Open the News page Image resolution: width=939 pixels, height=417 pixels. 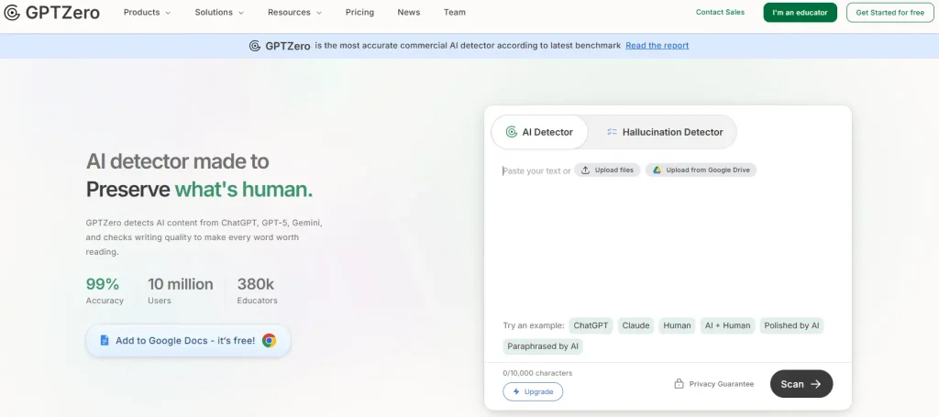pos(408,12)
